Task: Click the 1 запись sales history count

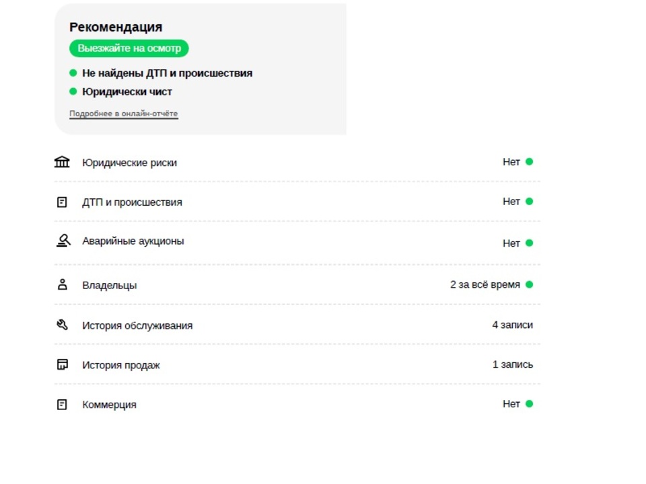Action: coord(513,364)
